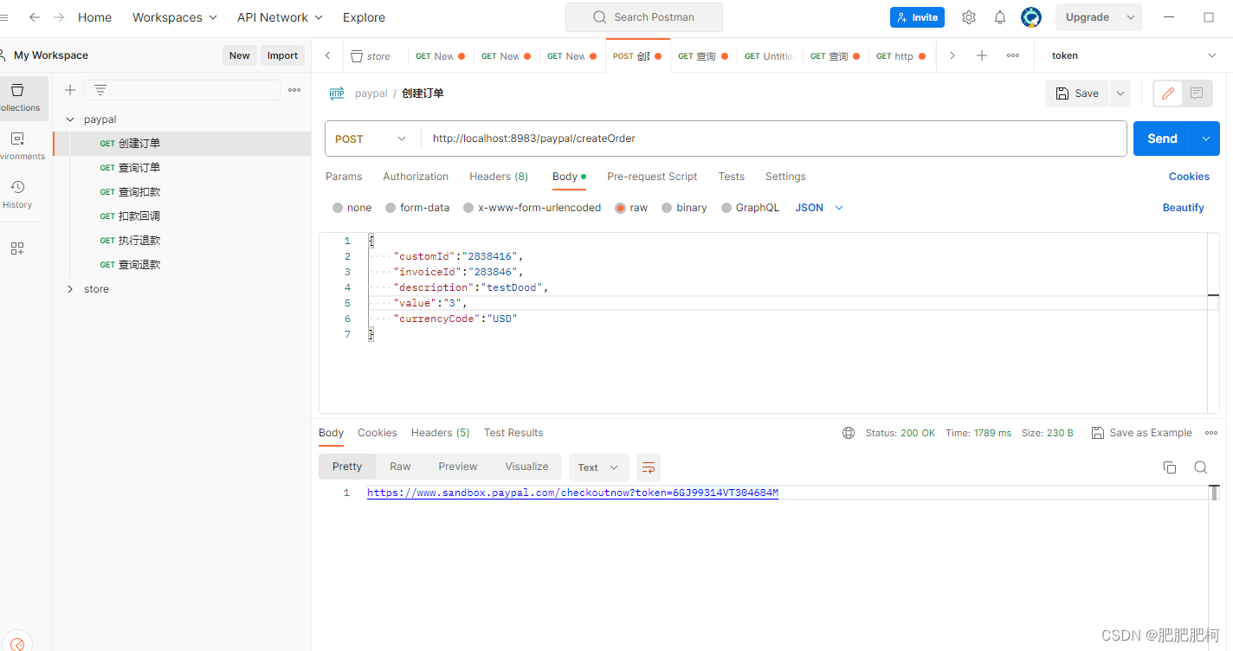Switch to request Settings tab

tap(785, 177)
